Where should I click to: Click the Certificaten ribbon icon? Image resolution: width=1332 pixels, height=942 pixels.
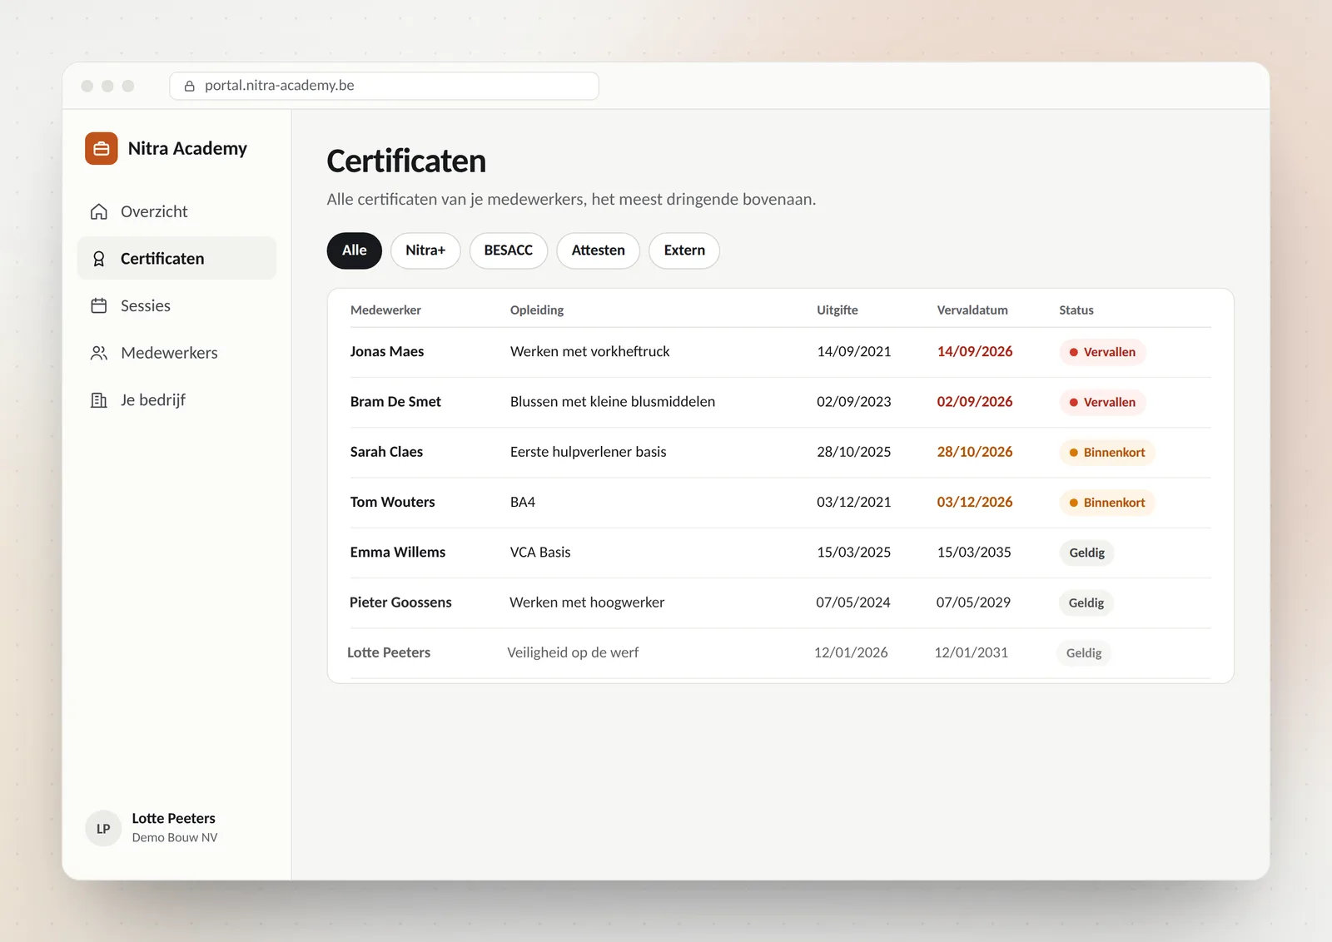coord(99,259)
